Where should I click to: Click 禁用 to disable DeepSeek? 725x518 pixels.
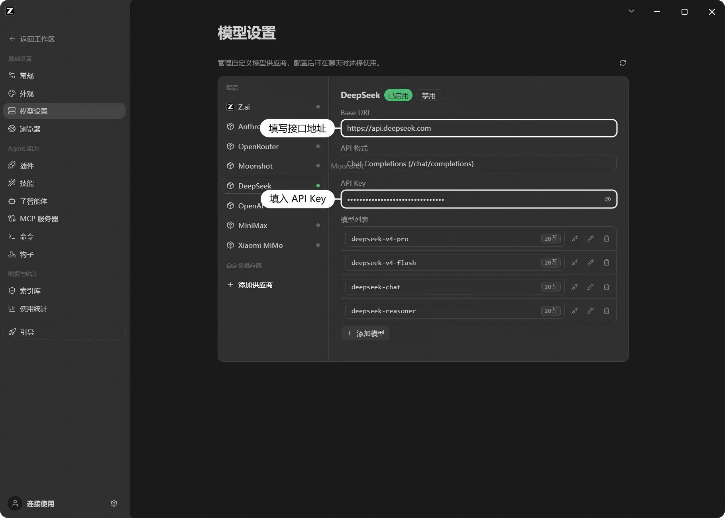coord(428,96)
